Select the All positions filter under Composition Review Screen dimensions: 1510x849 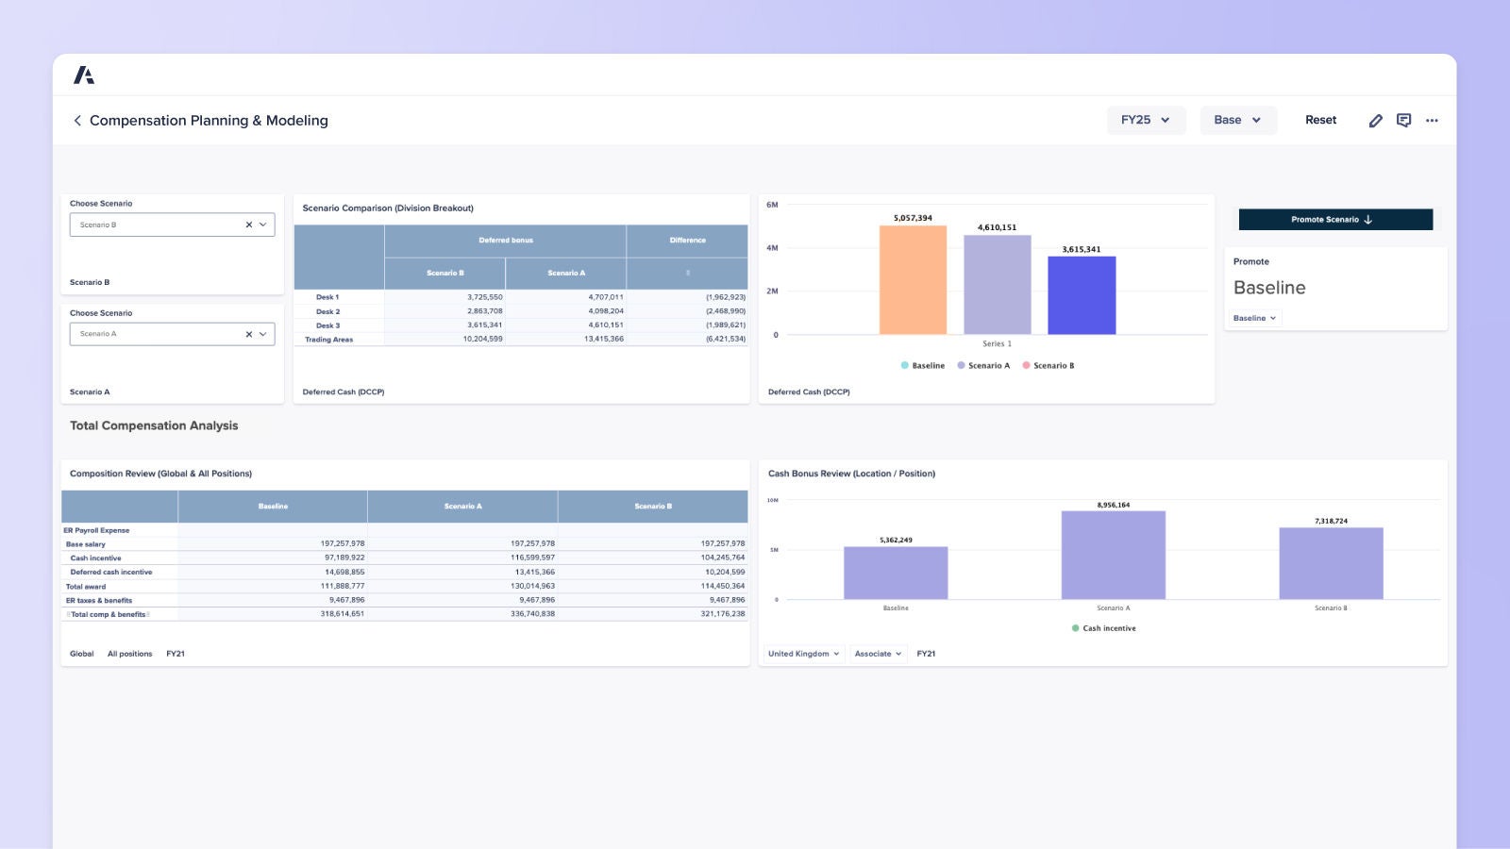130,653
